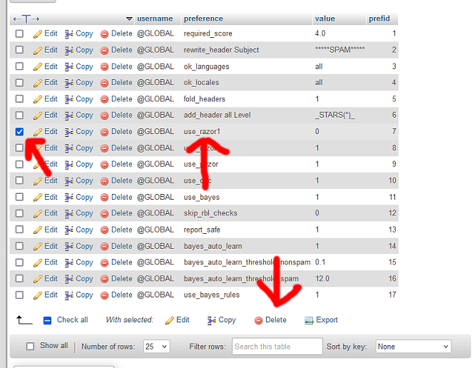Expand the options arrow beside username column
475x368 pixels.
129,19
